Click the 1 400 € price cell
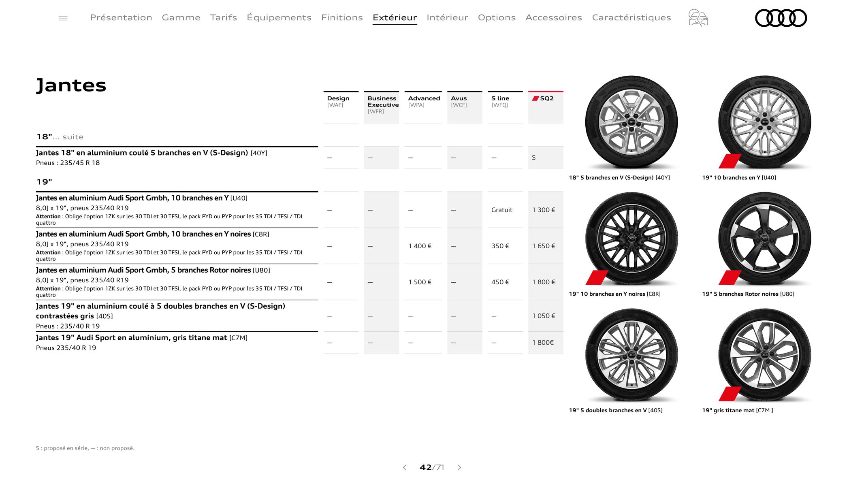Screen dimensions: 864x486 tap(420, 246)
